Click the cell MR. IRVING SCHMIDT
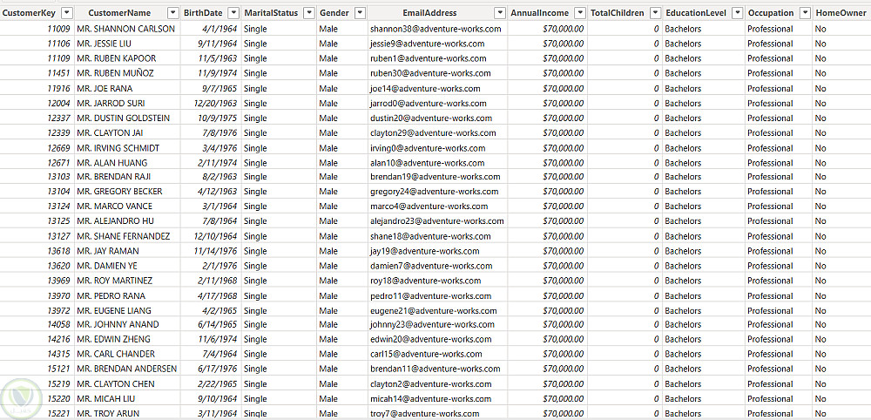The width and height of the screenshot is (871, 420). (128, 148)
